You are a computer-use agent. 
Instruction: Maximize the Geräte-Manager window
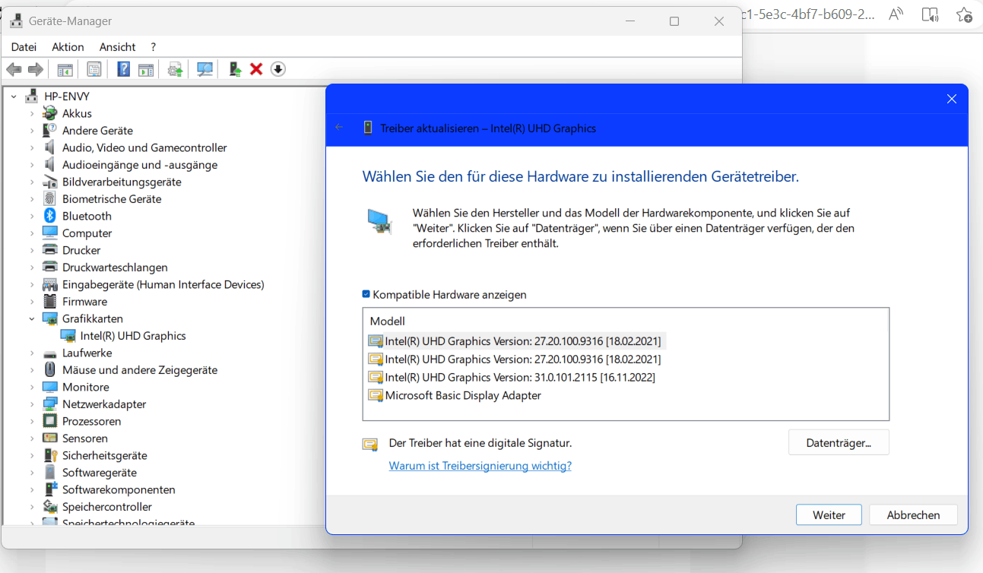pos(674,21)
